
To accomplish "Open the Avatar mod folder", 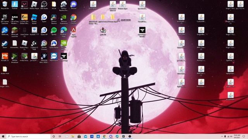I will pyautogui.click(x=5, y=70).
